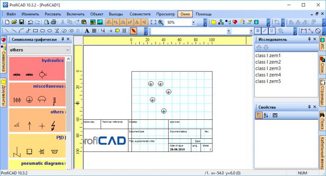326x176 pixels.
Task: Undo the last action
Action: tap(31, 22)
